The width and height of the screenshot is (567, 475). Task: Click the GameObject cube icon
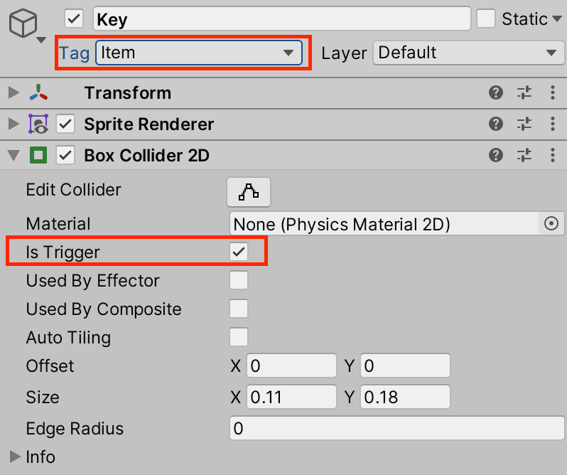(x=23, y=25)
